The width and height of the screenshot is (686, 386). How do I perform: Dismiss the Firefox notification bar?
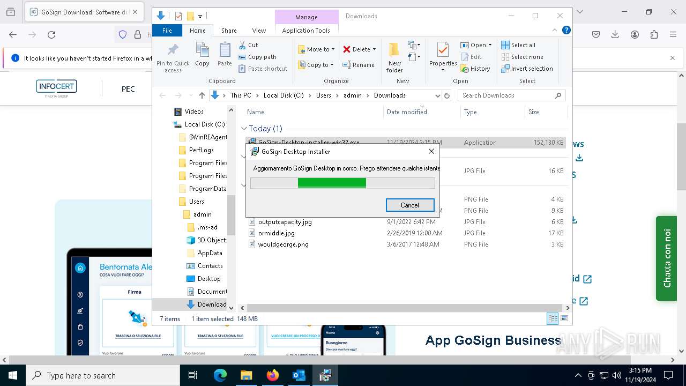(x=673, y=58)
